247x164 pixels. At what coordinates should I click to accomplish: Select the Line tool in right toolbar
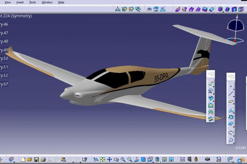(231, 94)
